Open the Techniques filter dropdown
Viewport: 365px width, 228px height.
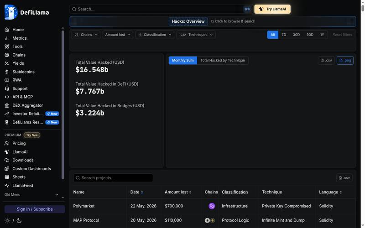click(196, 35)
